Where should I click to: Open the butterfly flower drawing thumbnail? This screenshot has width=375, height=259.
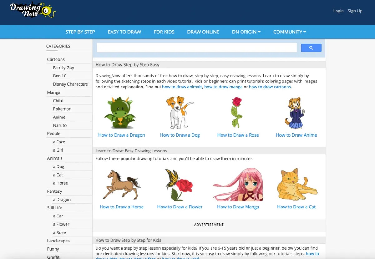coord(179,185)
